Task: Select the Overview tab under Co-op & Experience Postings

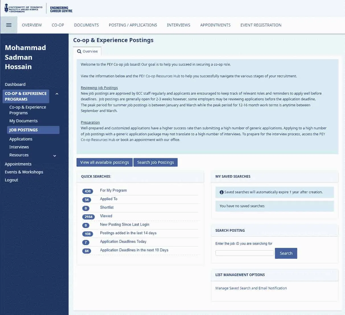Action: click(87, 51)
